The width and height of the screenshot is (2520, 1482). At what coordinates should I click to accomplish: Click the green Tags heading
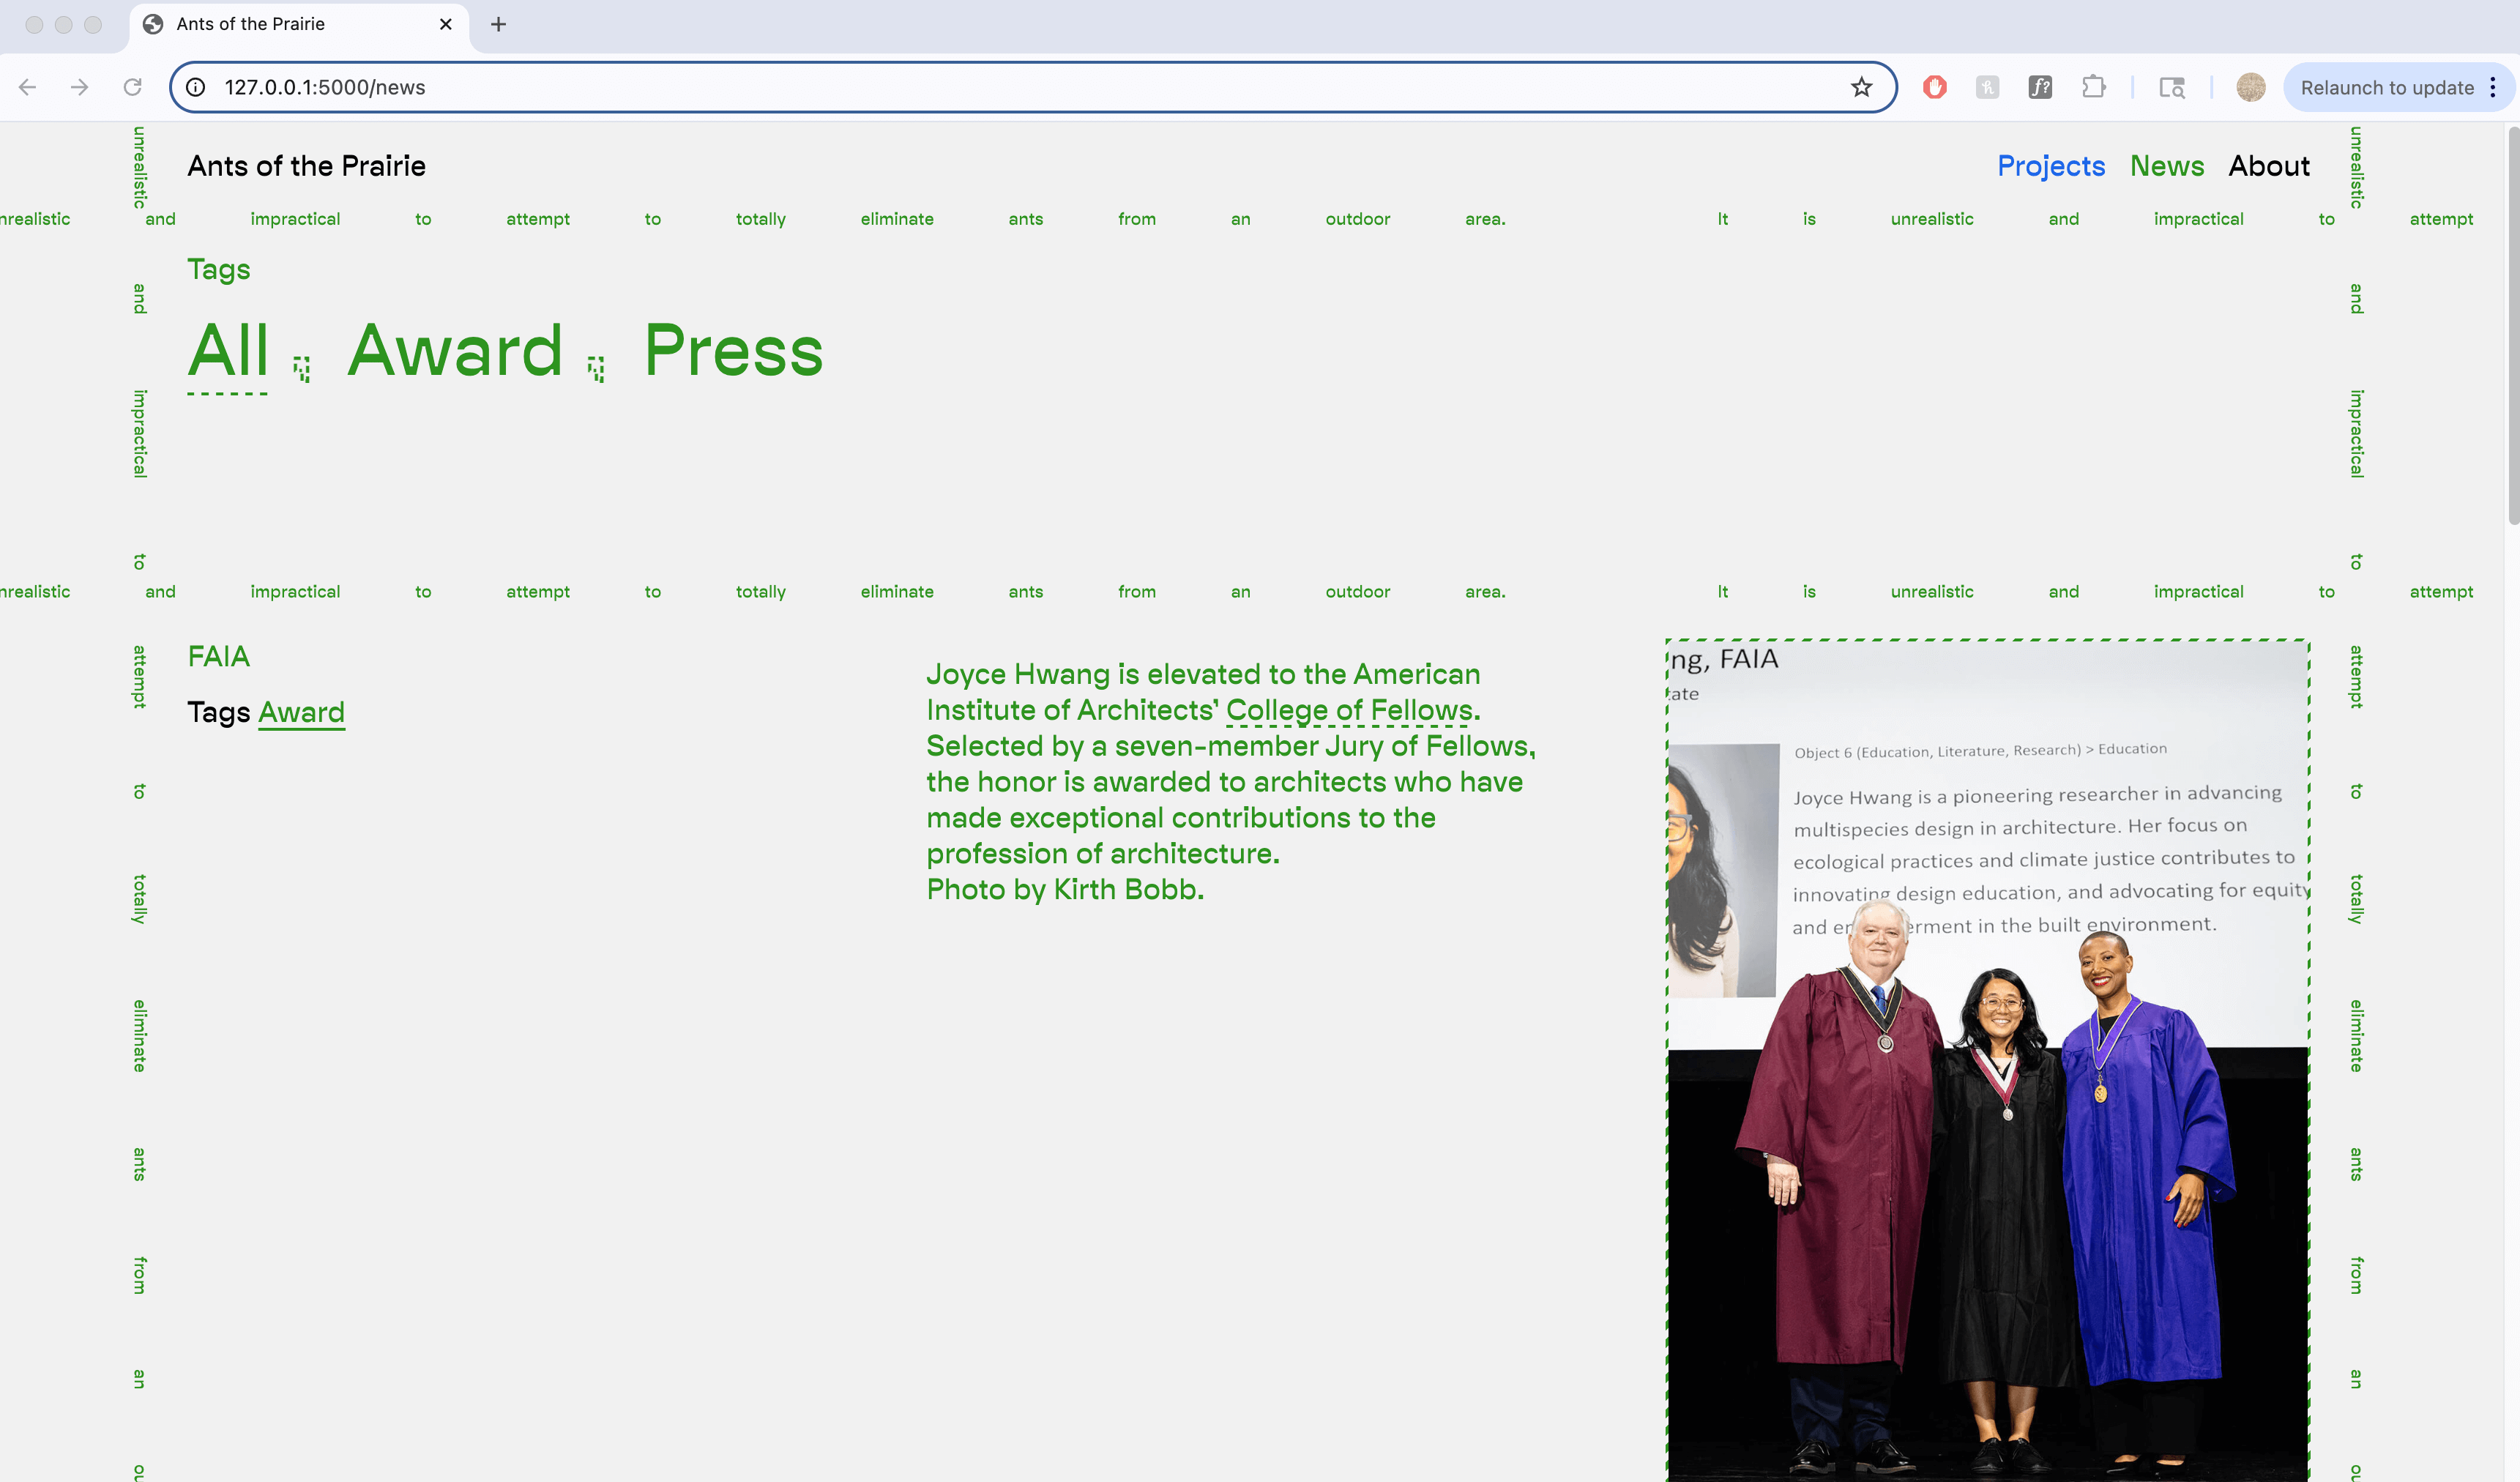click(219, 269)
